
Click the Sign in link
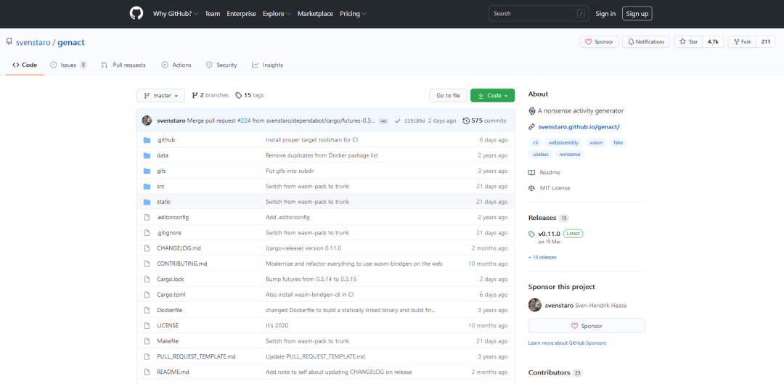click(605, 14)
